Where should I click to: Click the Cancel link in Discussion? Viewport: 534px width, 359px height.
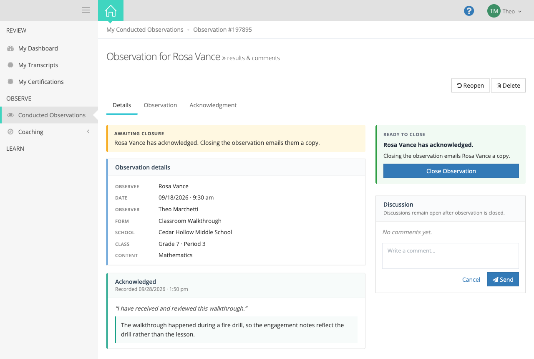point(471,280)
